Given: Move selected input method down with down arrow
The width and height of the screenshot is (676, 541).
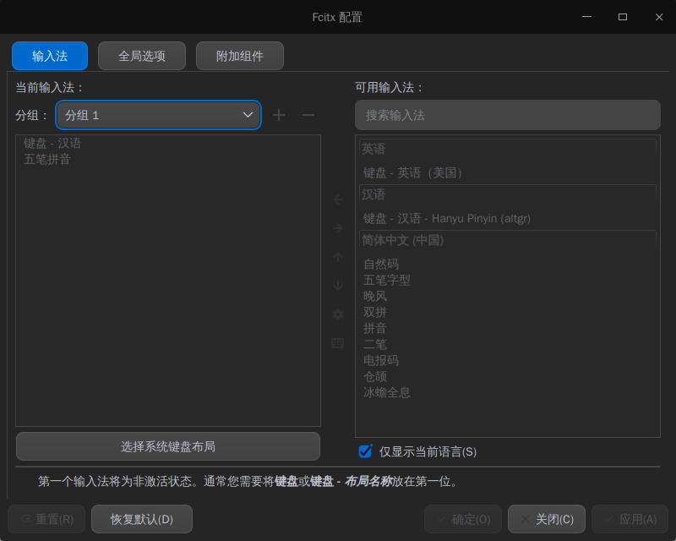Looking at the screenshot, I should pyautogui.click(x=337, y=286).
